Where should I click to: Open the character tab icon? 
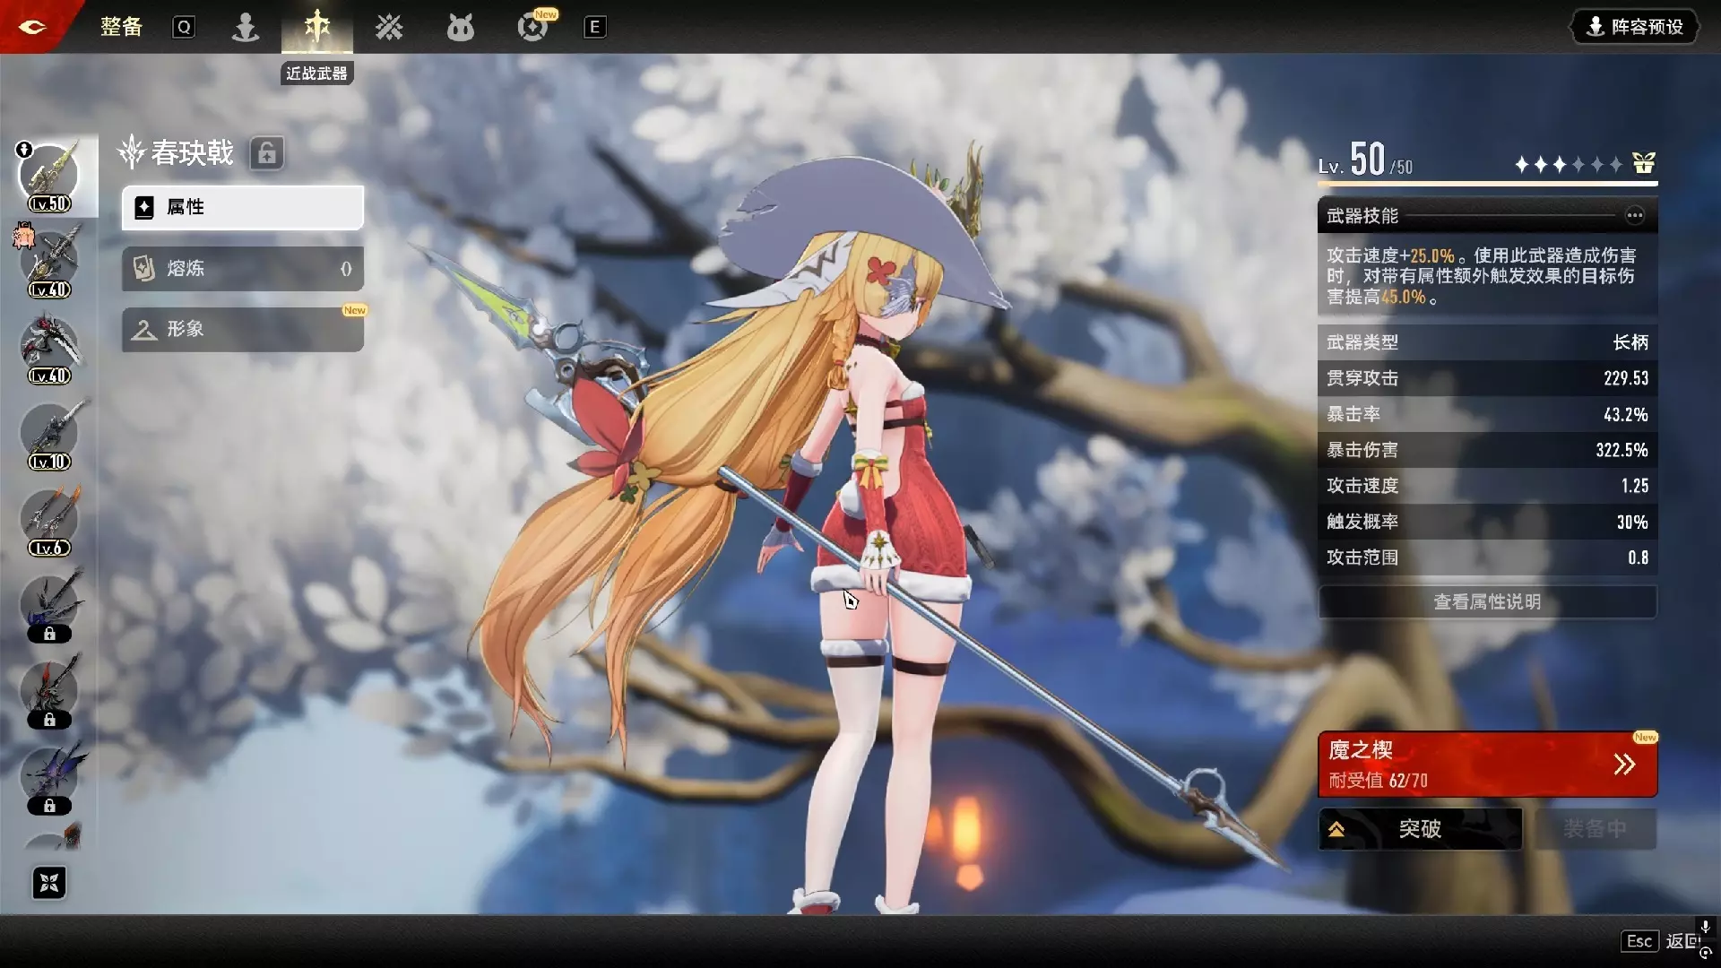click(245, 27)
